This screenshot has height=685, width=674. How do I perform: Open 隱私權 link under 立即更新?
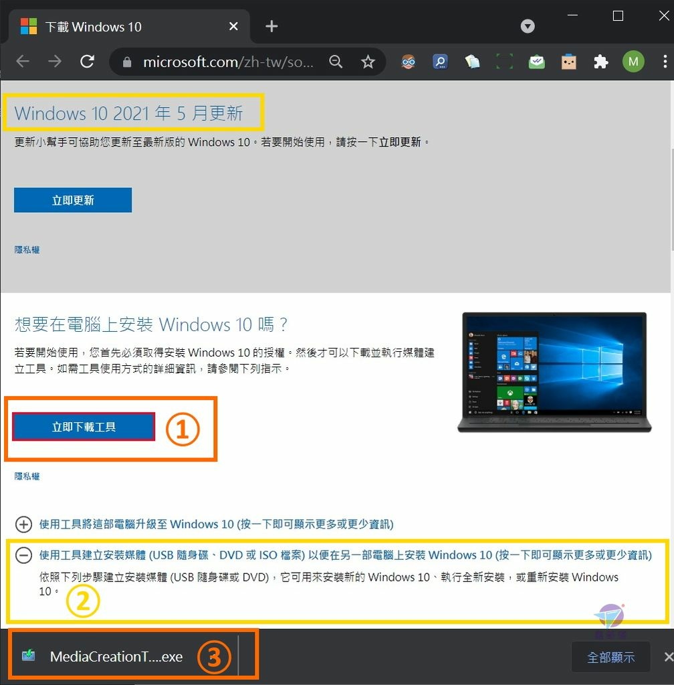[27, 250]
